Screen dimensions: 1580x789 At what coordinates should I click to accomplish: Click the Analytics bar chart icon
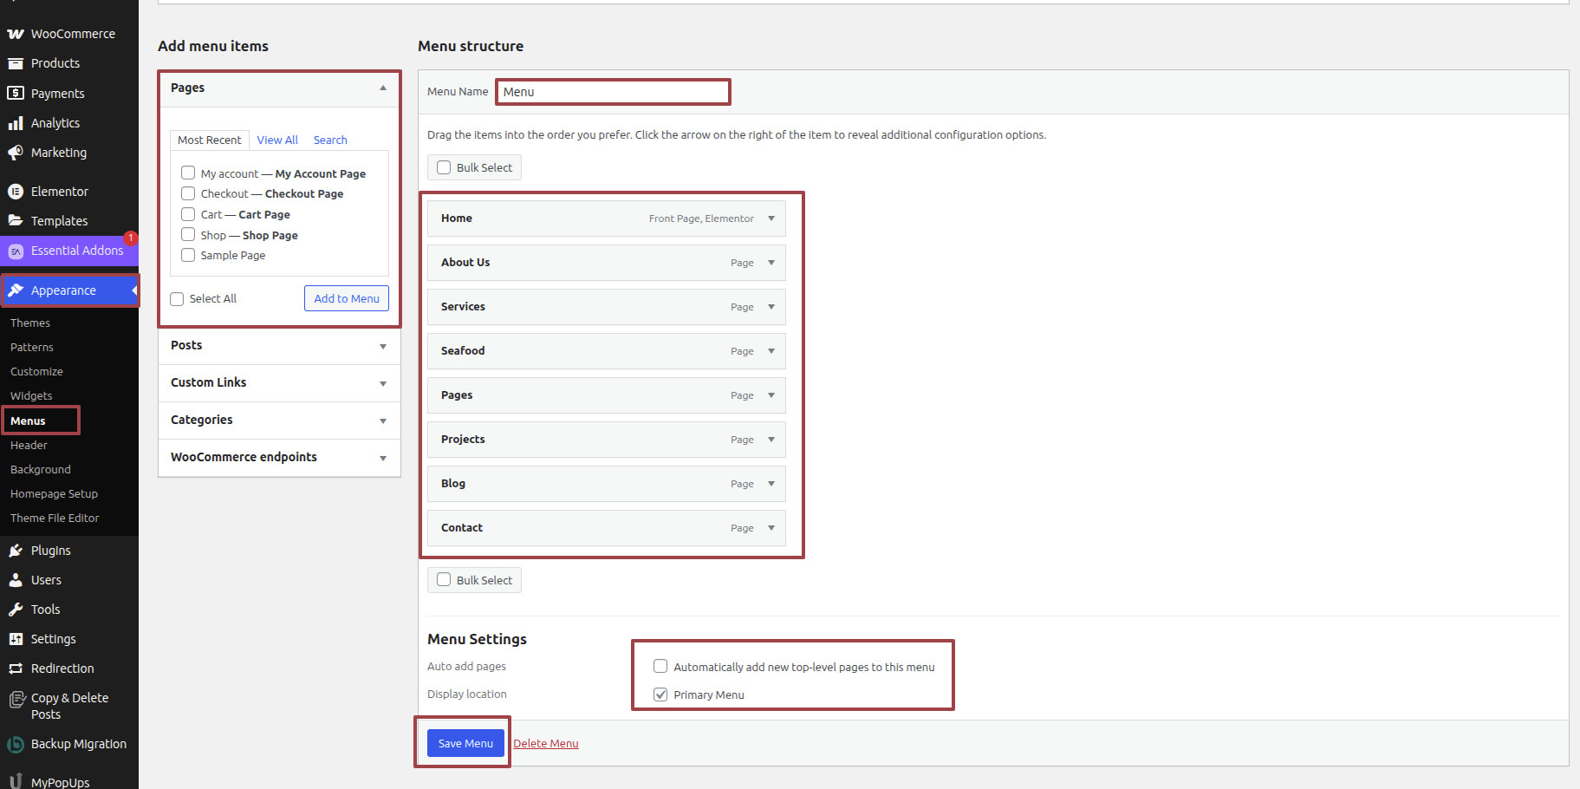click(x=16, y=123)
